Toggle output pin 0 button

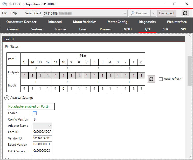141,75
